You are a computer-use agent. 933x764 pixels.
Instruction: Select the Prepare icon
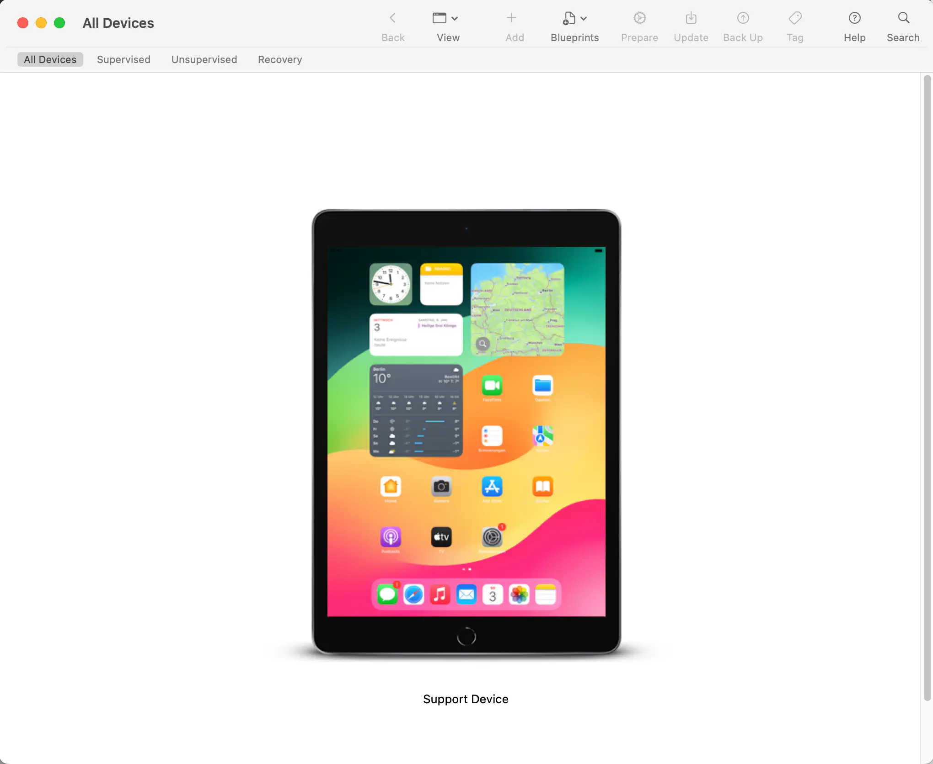(x=638, y=18)
